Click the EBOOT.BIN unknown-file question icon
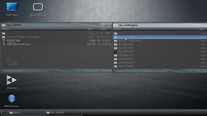 pos(4,41)
